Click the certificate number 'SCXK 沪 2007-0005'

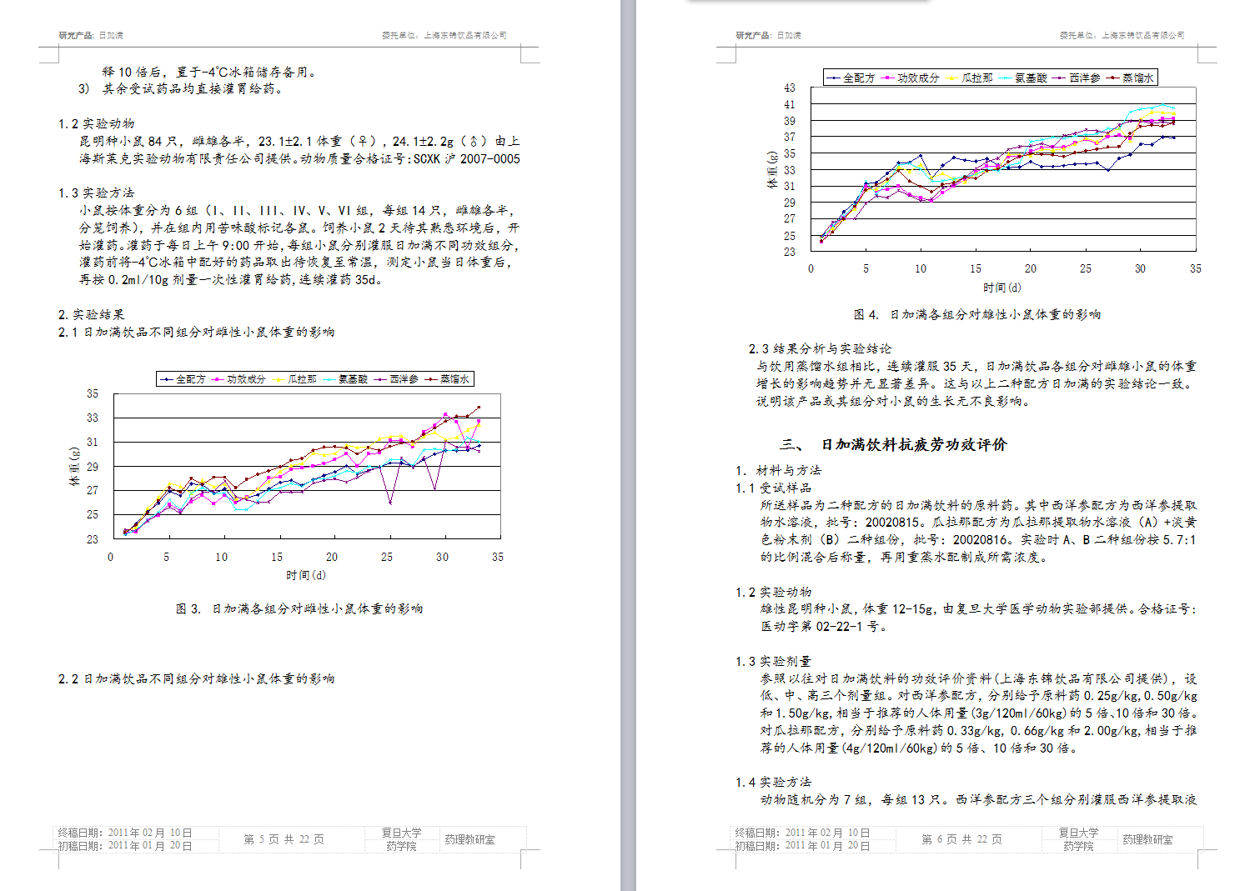tap(467, 158)
